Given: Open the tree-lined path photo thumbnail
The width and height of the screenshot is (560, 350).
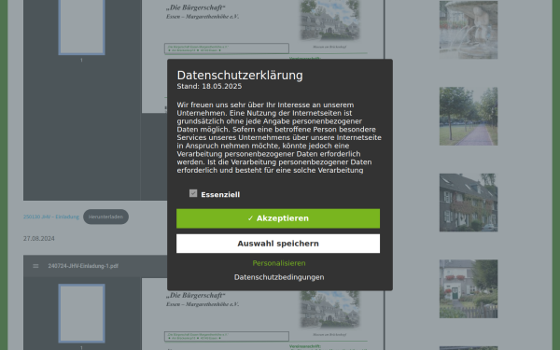Looking at the screenshot, I should pos(469,116).
